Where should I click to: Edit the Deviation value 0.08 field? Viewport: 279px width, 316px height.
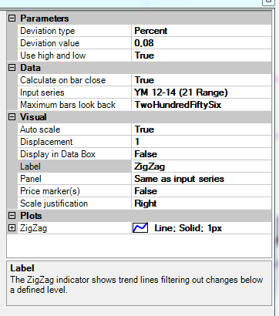click(201, 43)
